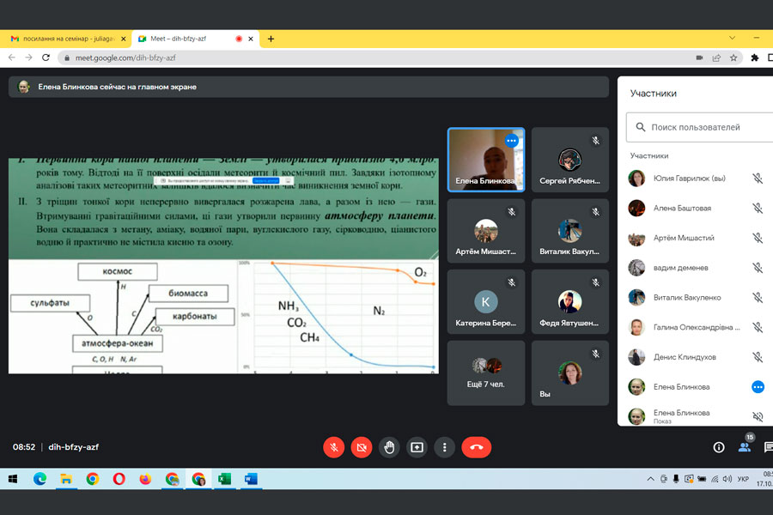
Task: Switch keyboard language УКР
Action: pos(743,479)
